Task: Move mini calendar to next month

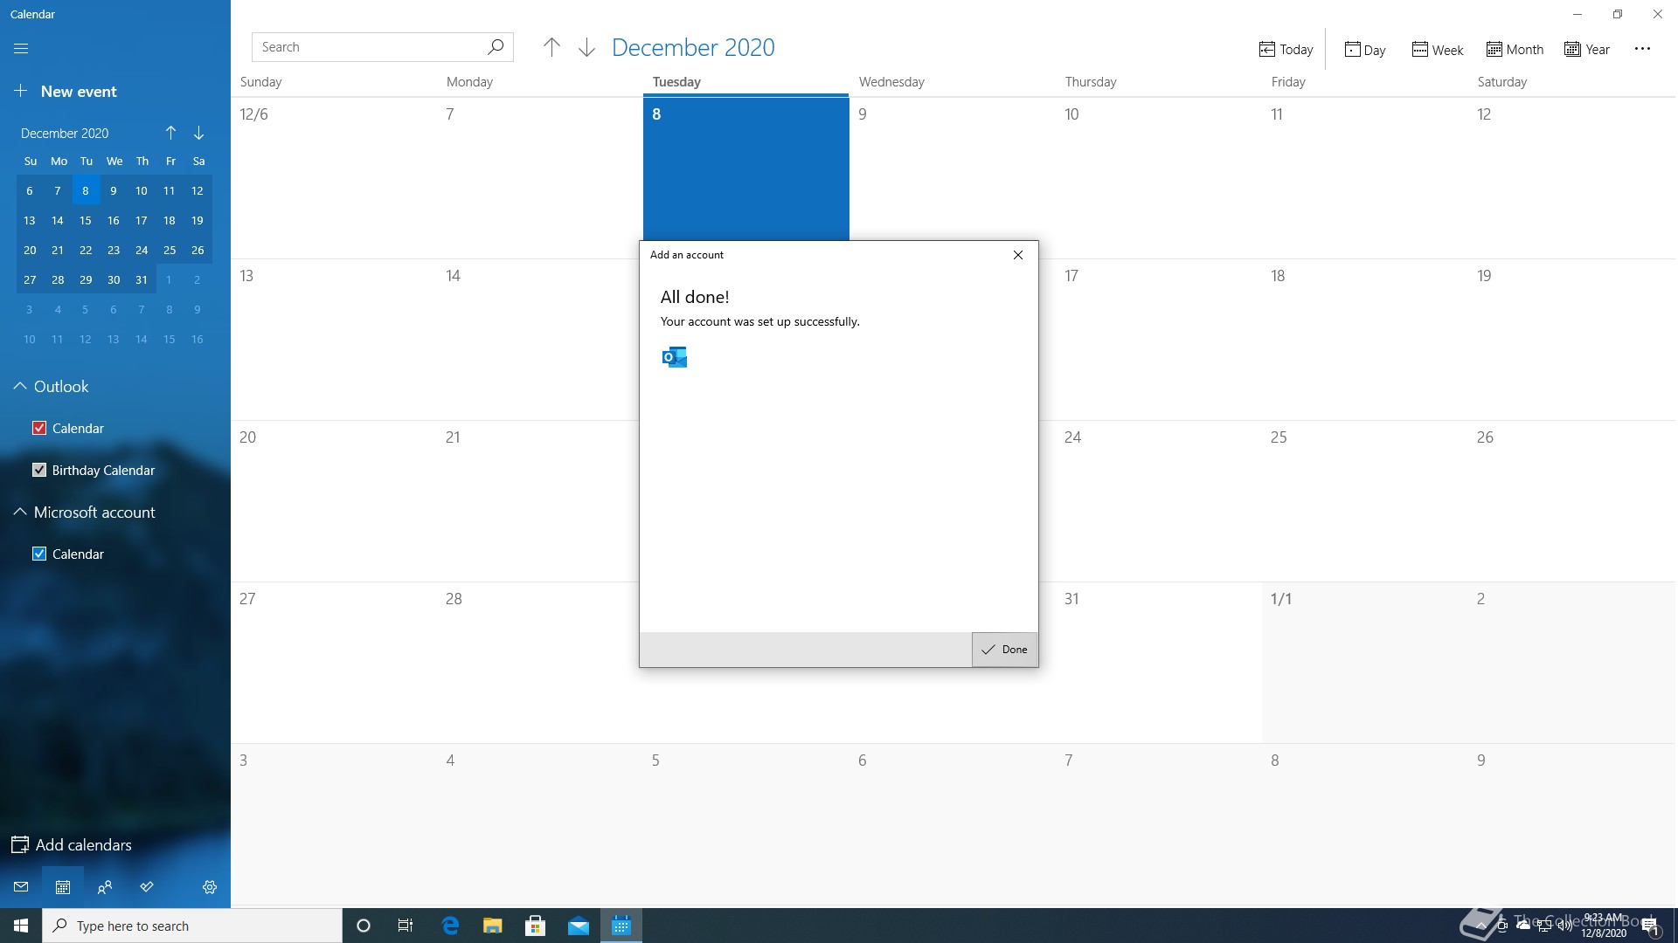Action: click(198, 133)
